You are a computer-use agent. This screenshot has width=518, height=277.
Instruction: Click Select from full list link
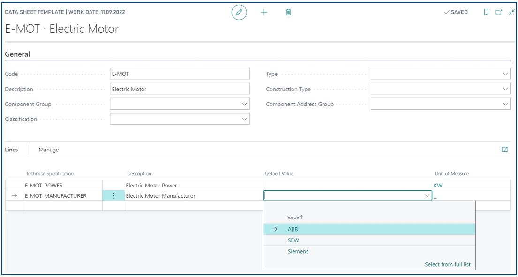tap(448, 264)
